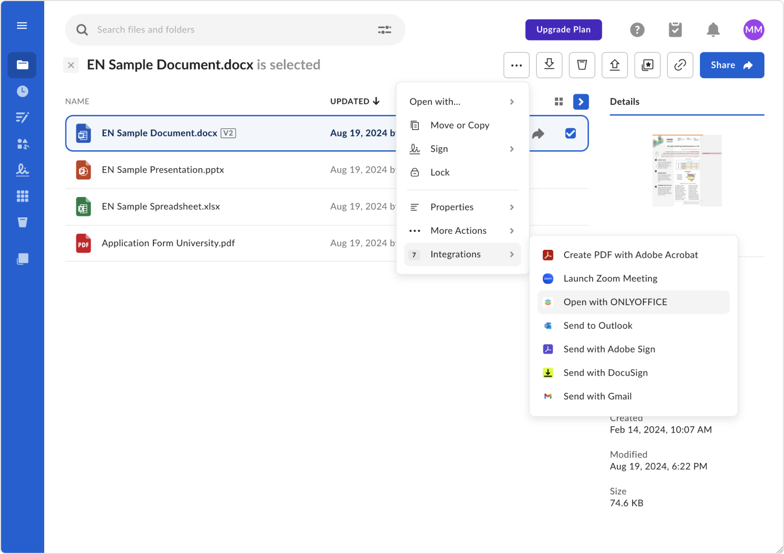
Task: Open the Signatures icon in the sidebar
Action: (x=22, y=170)
